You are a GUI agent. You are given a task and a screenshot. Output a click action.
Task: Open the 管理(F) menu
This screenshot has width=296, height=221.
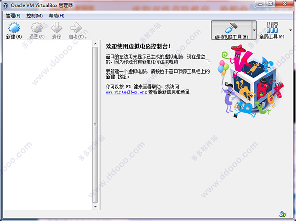point(13,16)
